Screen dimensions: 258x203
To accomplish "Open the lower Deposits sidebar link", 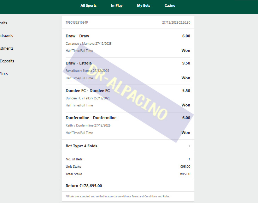I will [7, 61].
